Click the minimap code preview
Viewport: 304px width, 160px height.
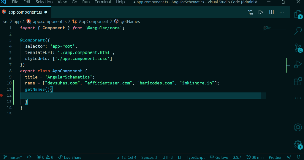(x=273, y=28)
